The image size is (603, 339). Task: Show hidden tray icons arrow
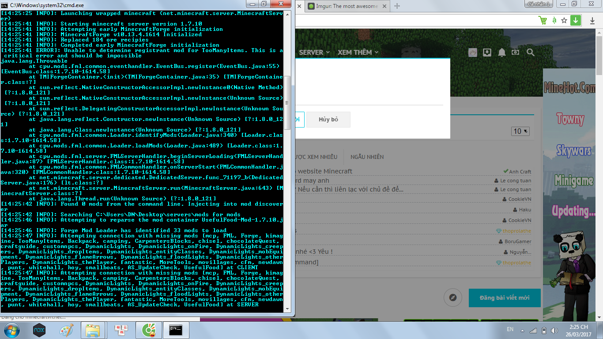tap(523, 330)
